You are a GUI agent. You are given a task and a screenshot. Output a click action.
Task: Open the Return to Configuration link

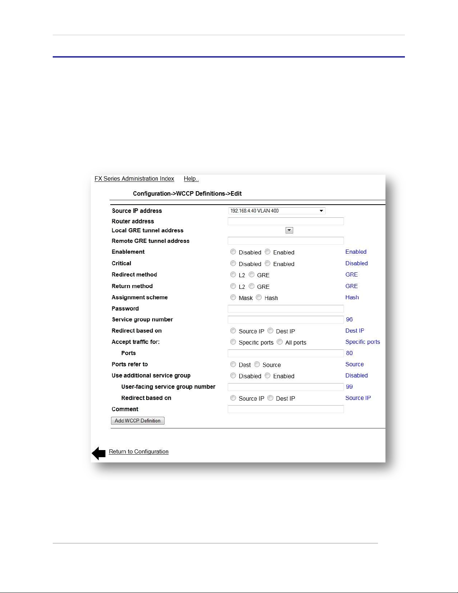click(x=139, y=452)
